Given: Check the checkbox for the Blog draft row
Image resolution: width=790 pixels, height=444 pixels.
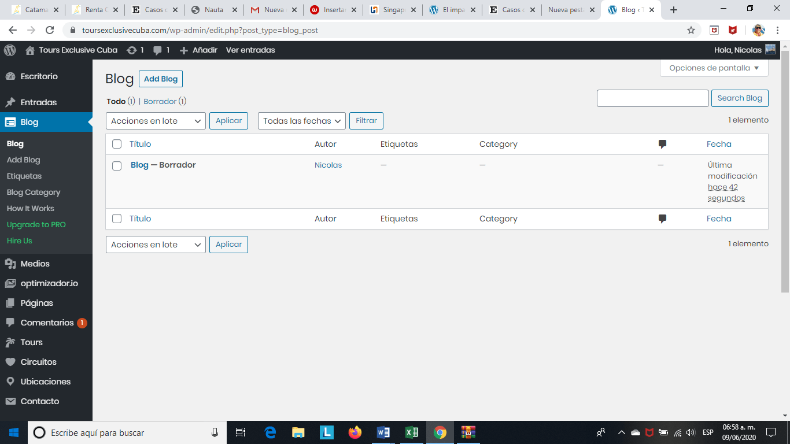Looking at the screenshot, I should [117, 166].
